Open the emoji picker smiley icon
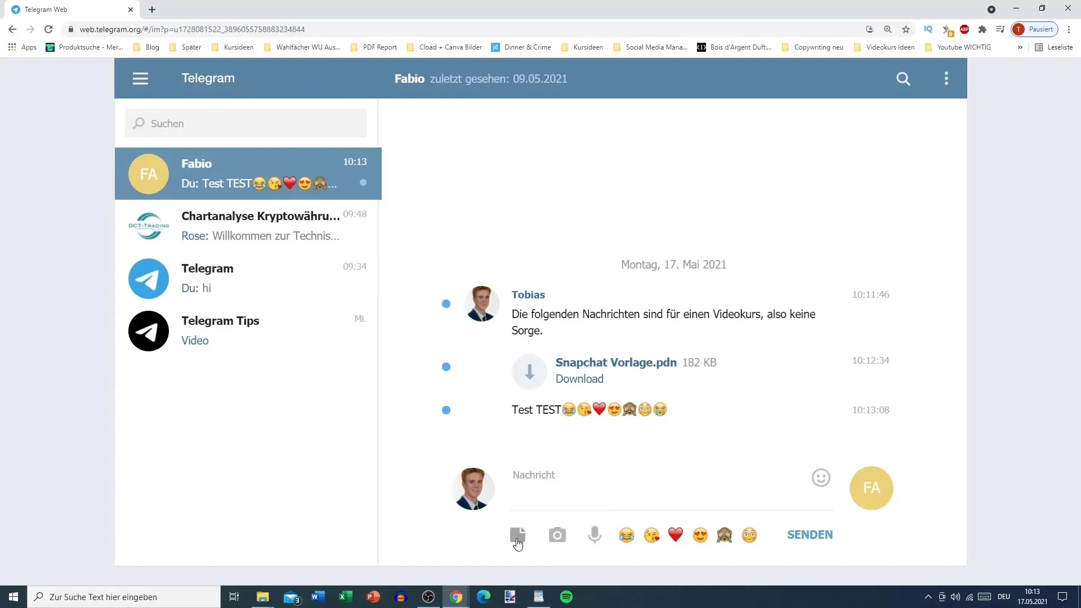 click(x=821, y=478)
